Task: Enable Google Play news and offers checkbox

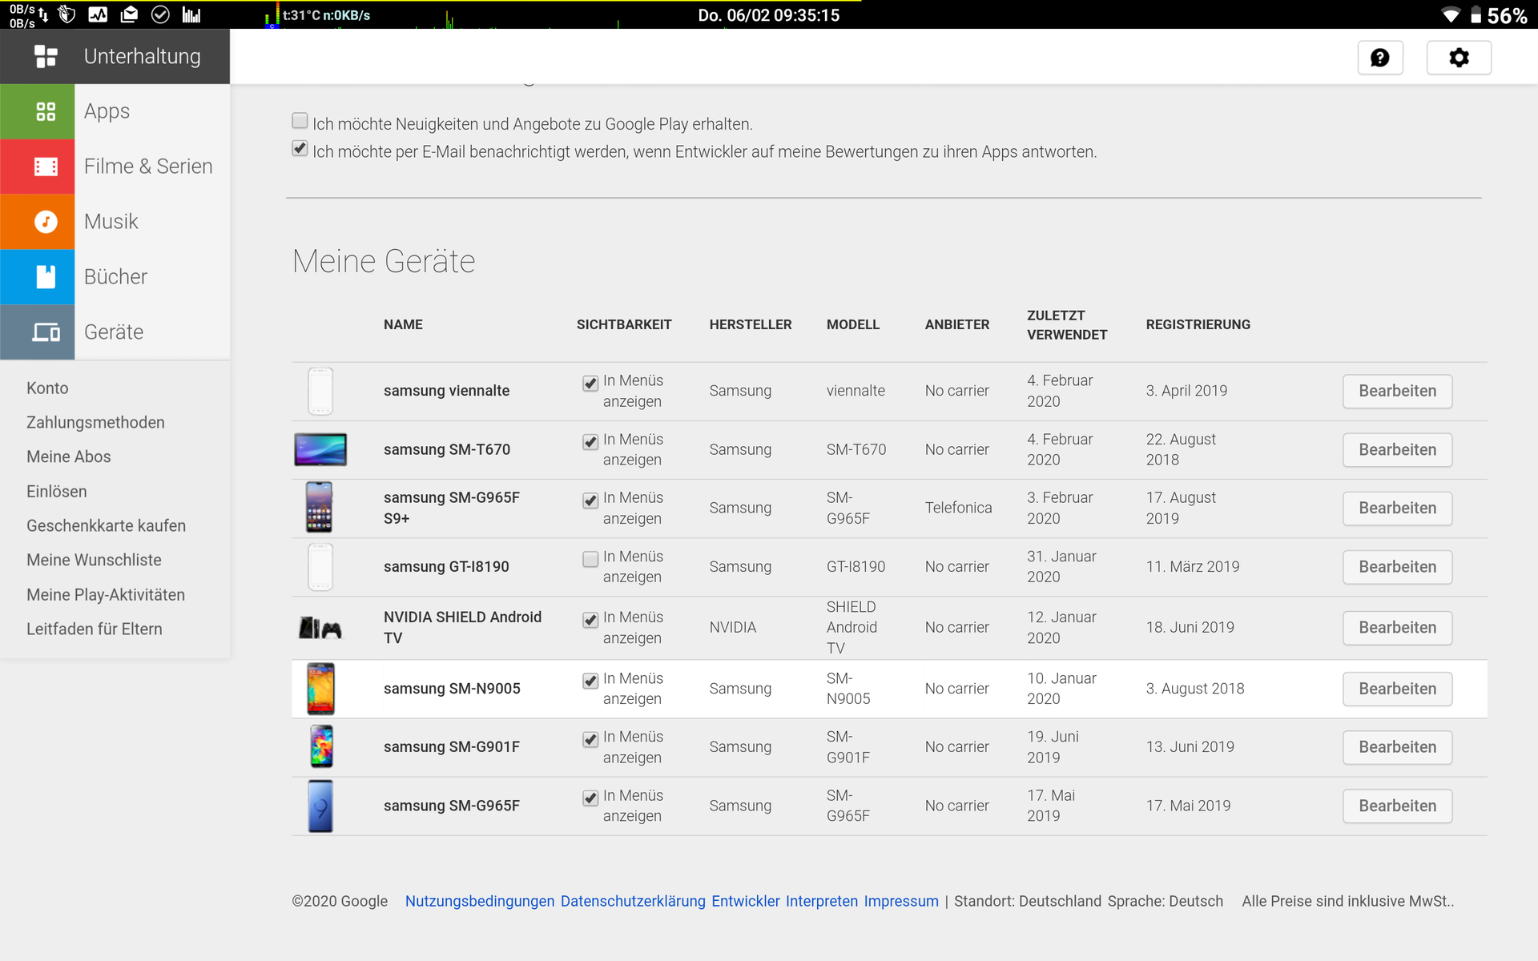Action: tap(300, 121)
